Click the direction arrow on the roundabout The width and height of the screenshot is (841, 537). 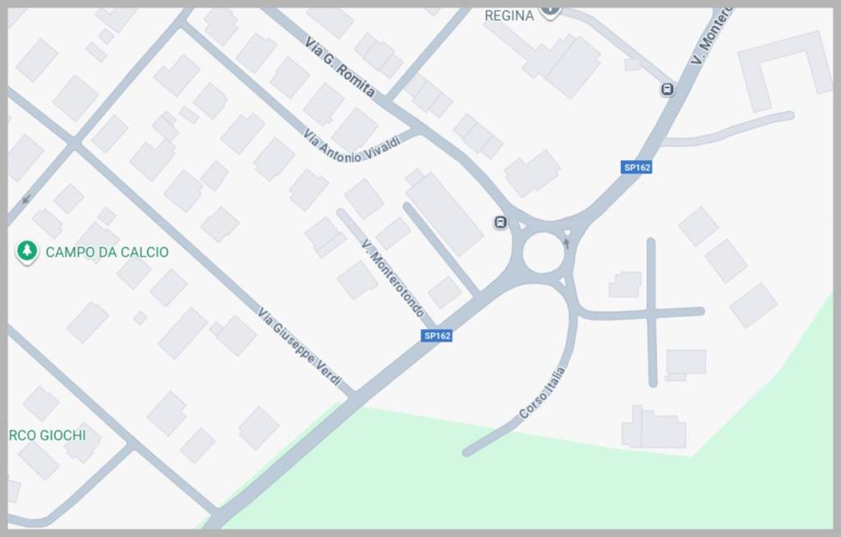pos(567,244)
